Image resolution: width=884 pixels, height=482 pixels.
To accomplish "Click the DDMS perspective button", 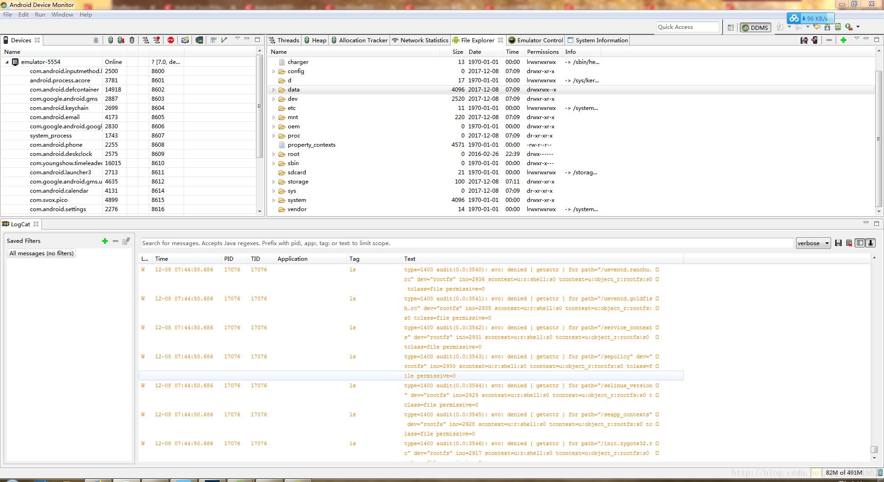I will point(755,28).
